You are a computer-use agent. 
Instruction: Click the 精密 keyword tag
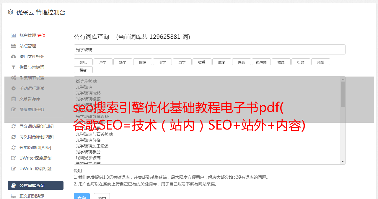click(83, 70)
